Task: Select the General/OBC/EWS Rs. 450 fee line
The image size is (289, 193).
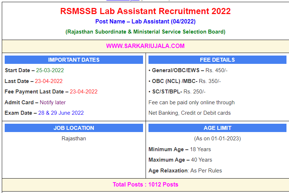Action: click(x=188, y=70)
